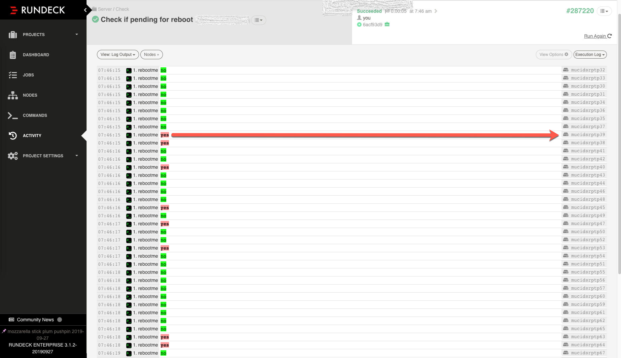Click the red yes badge pointed by the arrow
621x358 pixels.
tap(165, 135)
